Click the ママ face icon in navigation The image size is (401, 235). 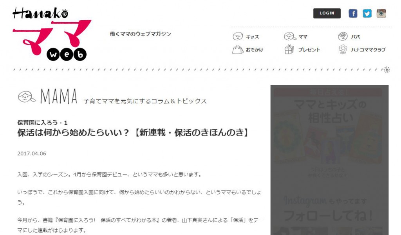pyautogui.click(x=290, y=36)
